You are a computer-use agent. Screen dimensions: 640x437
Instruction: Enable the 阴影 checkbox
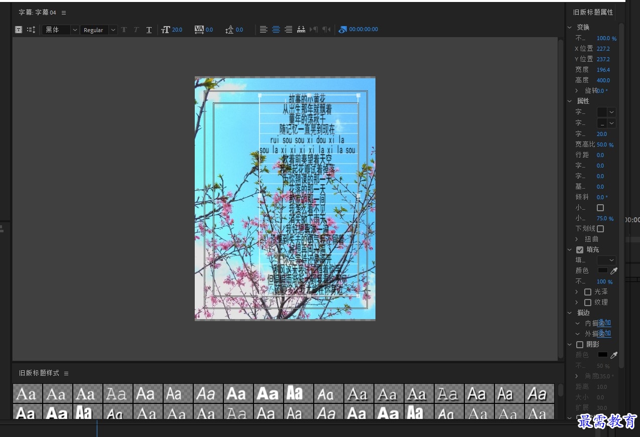[580, 345]
